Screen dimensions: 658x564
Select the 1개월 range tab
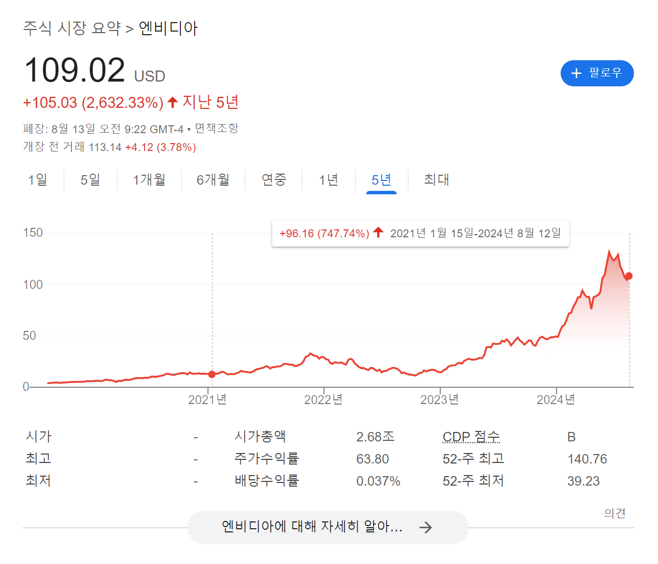click(149, 180)
